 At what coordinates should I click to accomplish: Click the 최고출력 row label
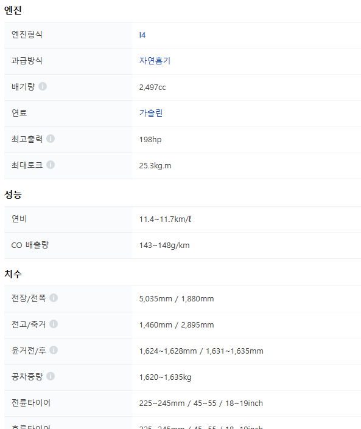click(27, 139)
